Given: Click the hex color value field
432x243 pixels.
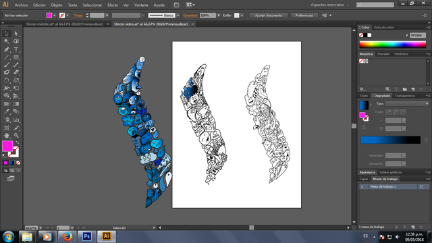Looking at the screenshot, I should 417,35.
